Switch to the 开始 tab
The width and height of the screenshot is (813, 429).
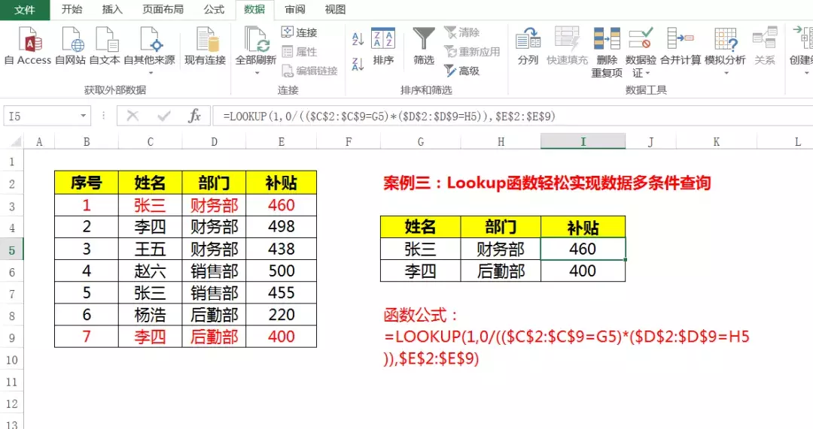(72, 9)
